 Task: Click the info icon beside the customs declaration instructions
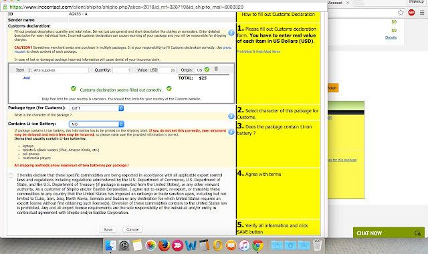point(231,33)
